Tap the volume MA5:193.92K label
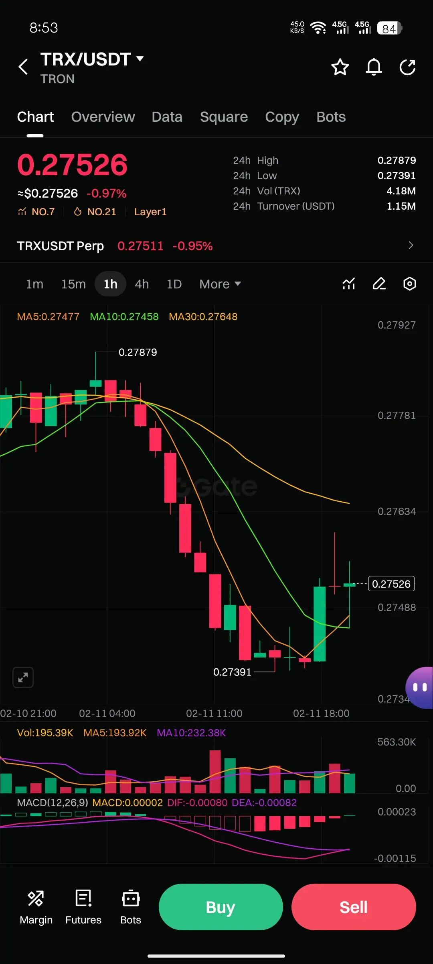This screenshot has width=433, height=964. click(115, 733)
